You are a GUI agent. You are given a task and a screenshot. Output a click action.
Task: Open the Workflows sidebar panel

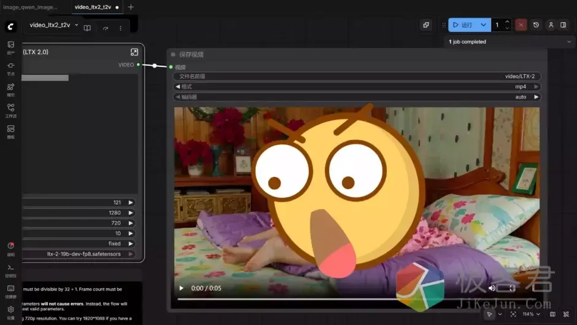(10, 110)
